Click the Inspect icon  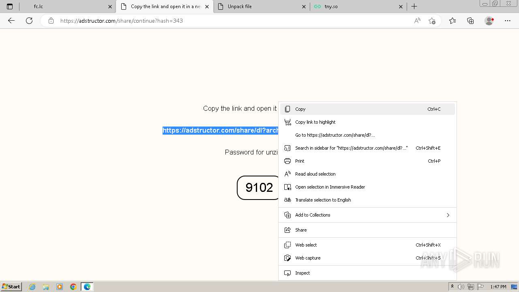click(x=287, y=273)
